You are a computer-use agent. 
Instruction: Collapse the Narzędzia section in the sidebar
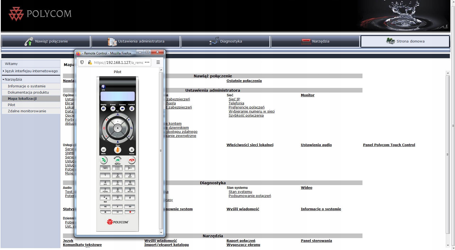(31, 79)
